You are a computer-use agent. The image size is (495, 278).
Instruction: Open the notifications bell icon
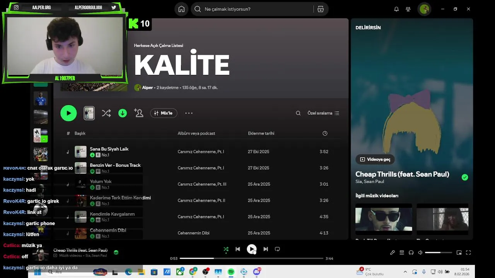click(396, 9)
